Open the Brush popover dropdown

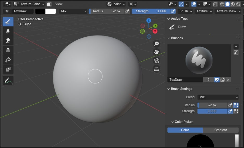pyautogui.click(x=185, y=11)
